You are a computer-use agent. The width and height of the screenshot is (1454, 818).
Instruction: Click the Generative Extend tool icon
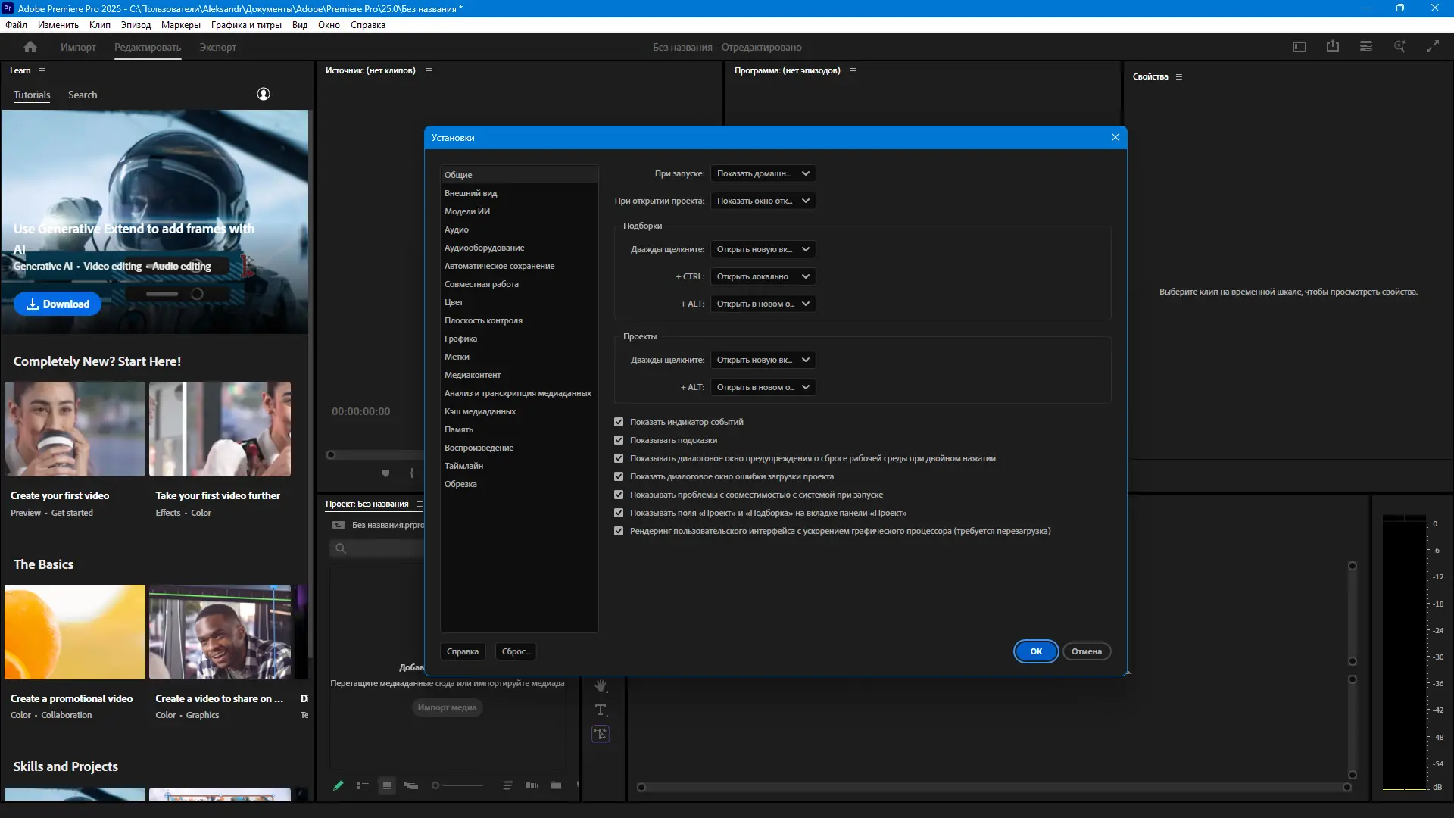(x=601, y=734)
